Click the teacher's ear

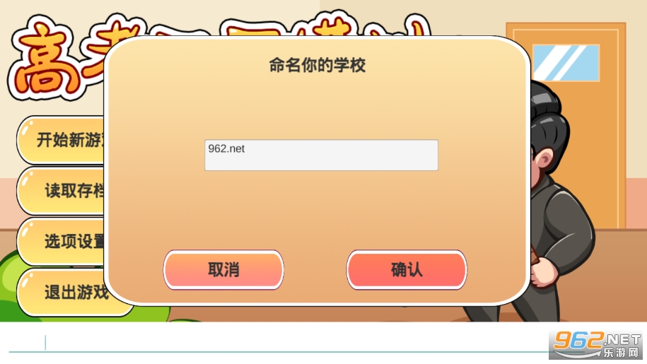(544, 159)
